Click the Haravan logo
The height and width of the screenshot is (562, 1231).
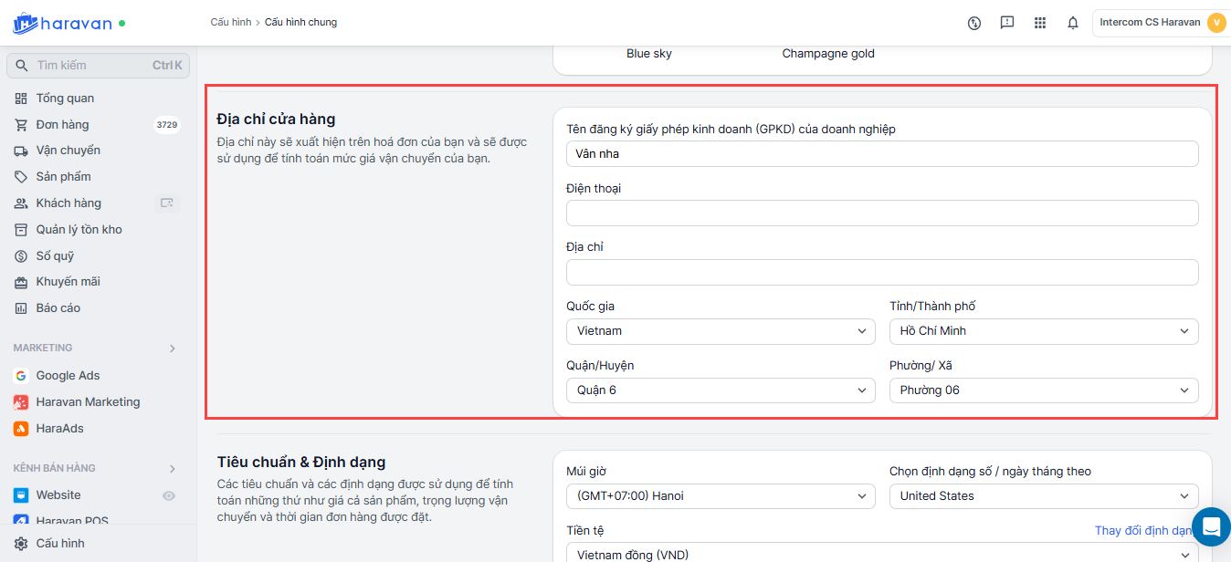pyautogui.click(x=62, y=23)
